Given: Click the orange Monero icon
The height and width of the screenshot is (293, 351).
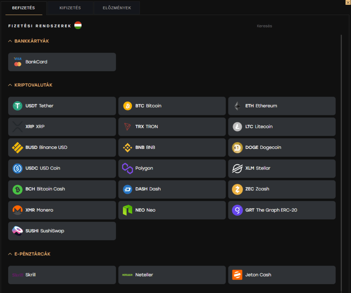Looking at the screenshot, I should (x=17, y=210).
